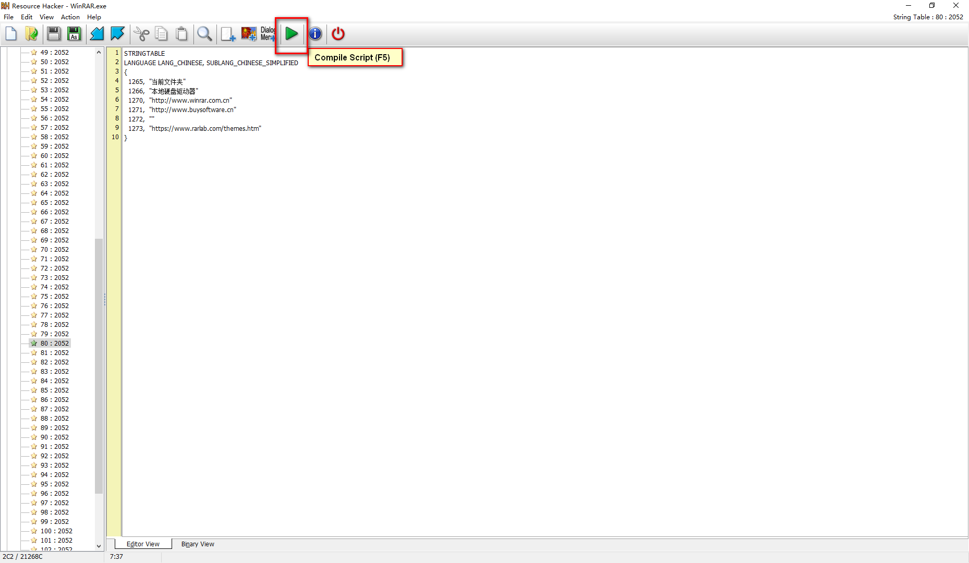Image resolution: width=969 pixels, height=563 pixels.
Task: Click the Add image resource icon
Action: point(249,34)
